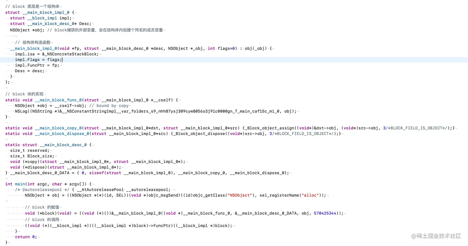Click line "struct __block_impl impl;"
The height and width of the screenshot is (246, 468).
[41, 18]
